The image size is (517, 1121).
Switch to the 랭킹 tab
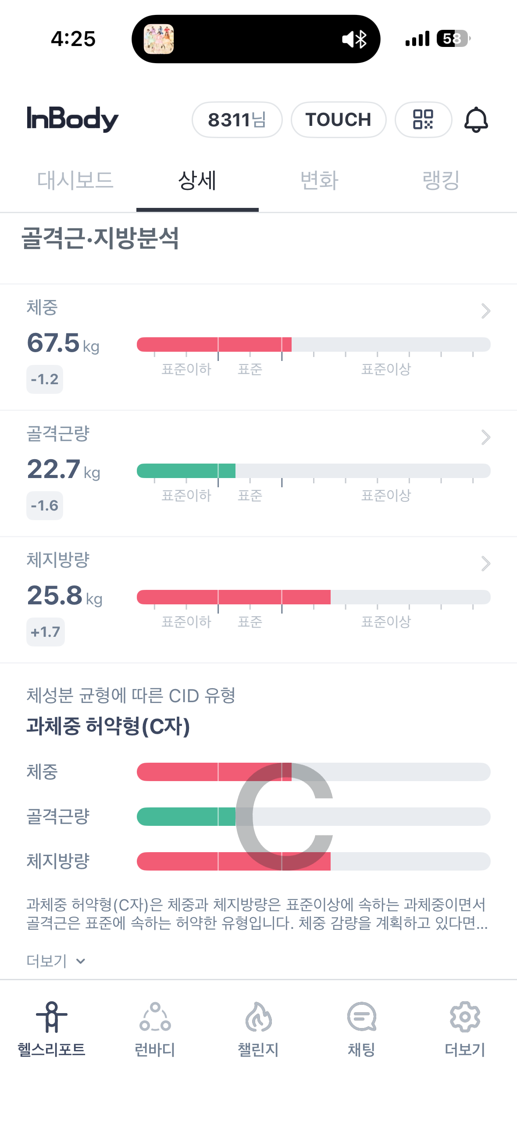(441, 180)
